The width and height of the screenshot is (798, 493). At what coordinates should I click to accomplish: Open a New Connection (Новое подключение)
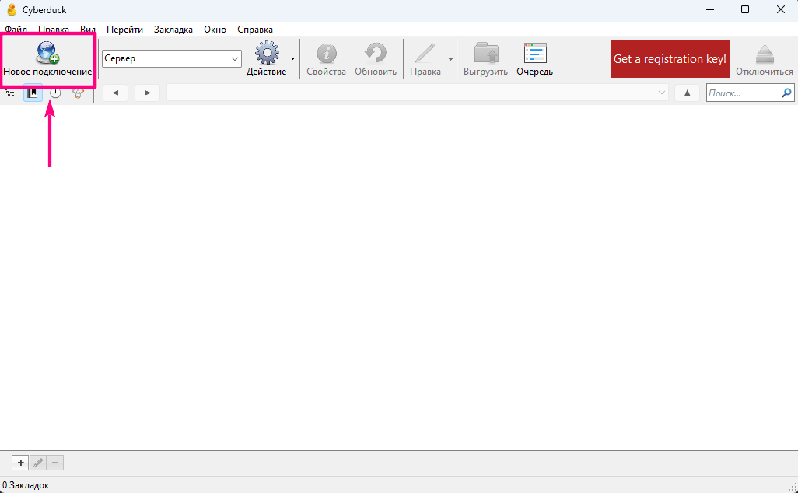point(47,59)
